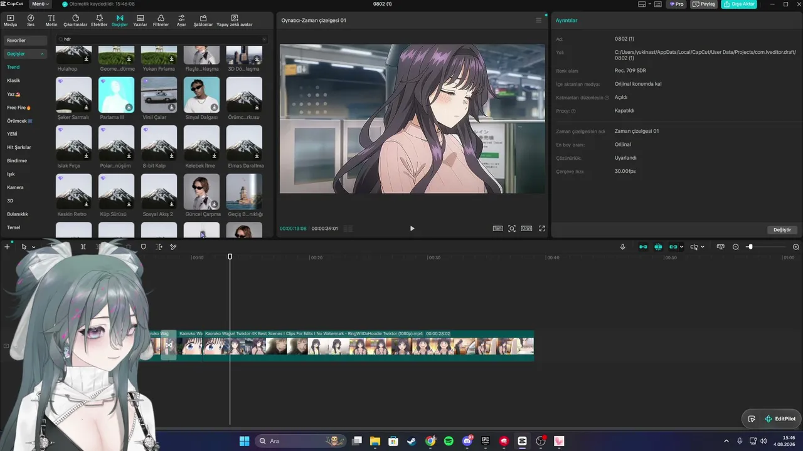Toggle main track magnet

(x=643, y=247)
